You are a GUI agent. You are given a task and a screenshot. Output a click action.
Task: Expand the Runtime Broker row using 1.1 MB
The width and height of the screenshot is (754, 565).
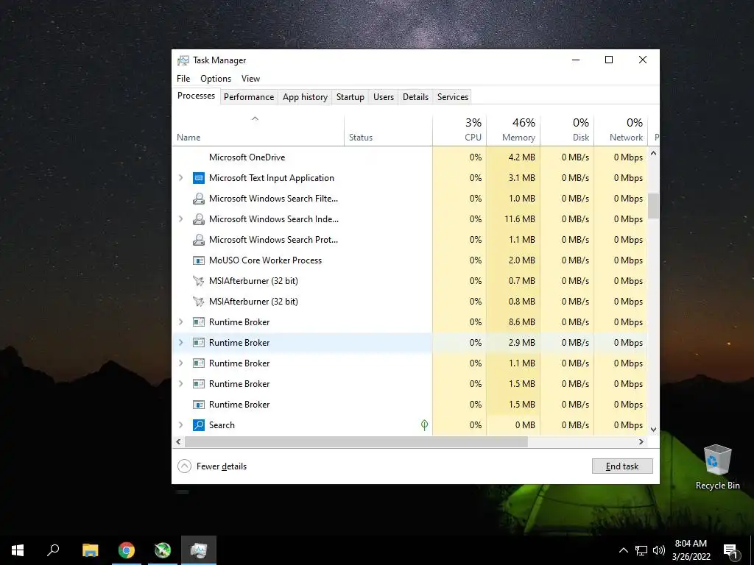(181, 363)
